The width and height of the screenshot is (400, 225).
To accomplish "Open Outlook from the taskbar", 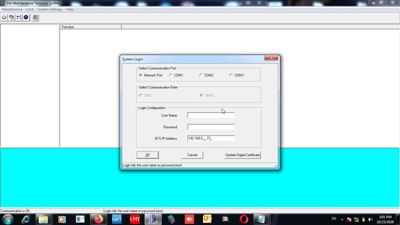I will (x=207, y=219).
